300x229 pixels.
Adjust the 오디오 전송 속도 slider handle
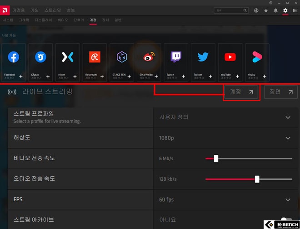[257, 179]
